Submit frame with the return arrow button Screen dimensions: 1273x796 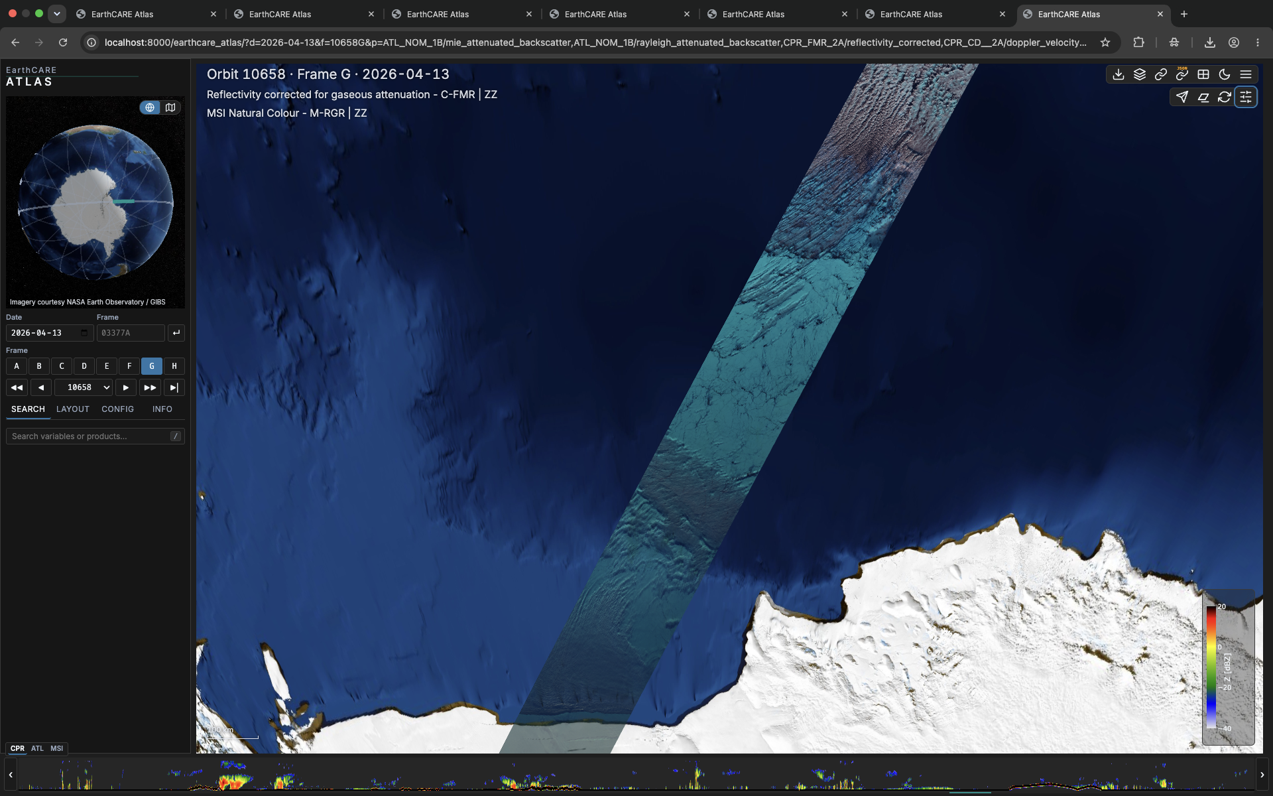pos(176,333)
